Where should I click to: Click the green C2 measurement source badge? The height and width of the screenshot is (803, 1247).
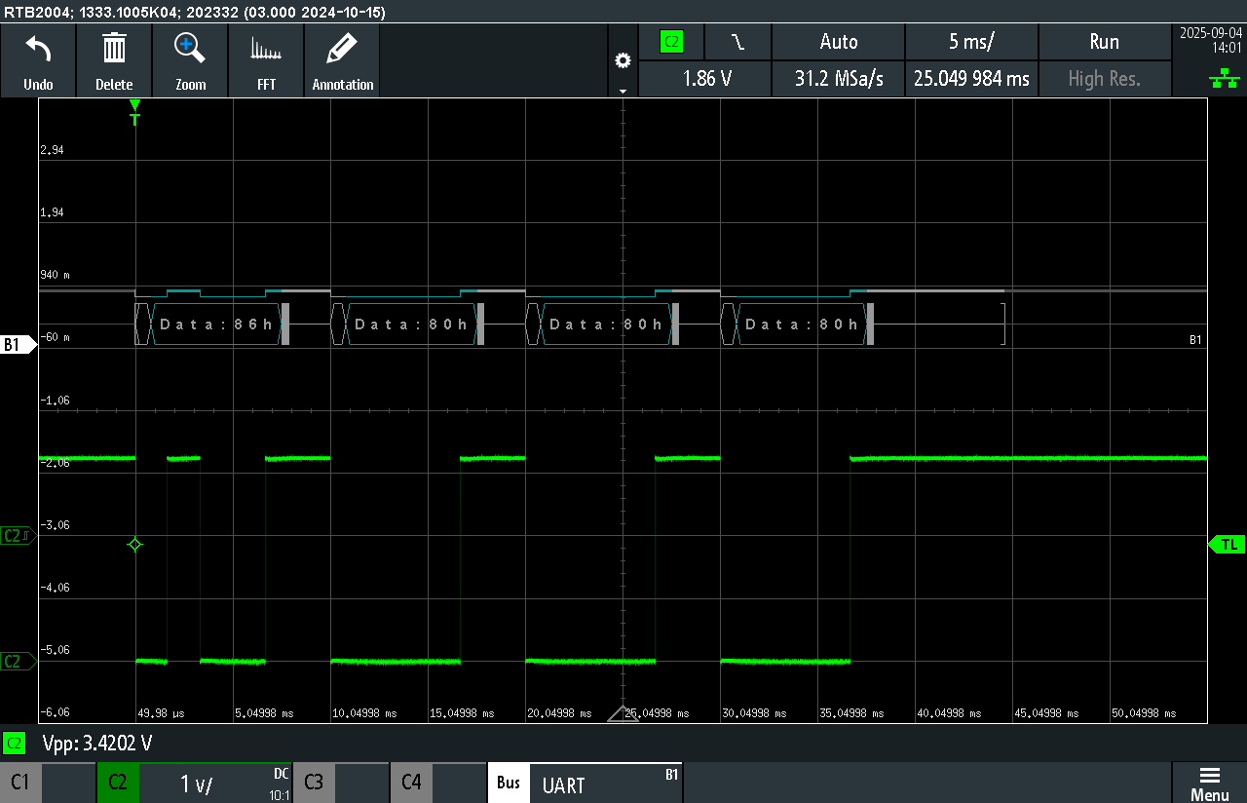(x=14, y=744)
